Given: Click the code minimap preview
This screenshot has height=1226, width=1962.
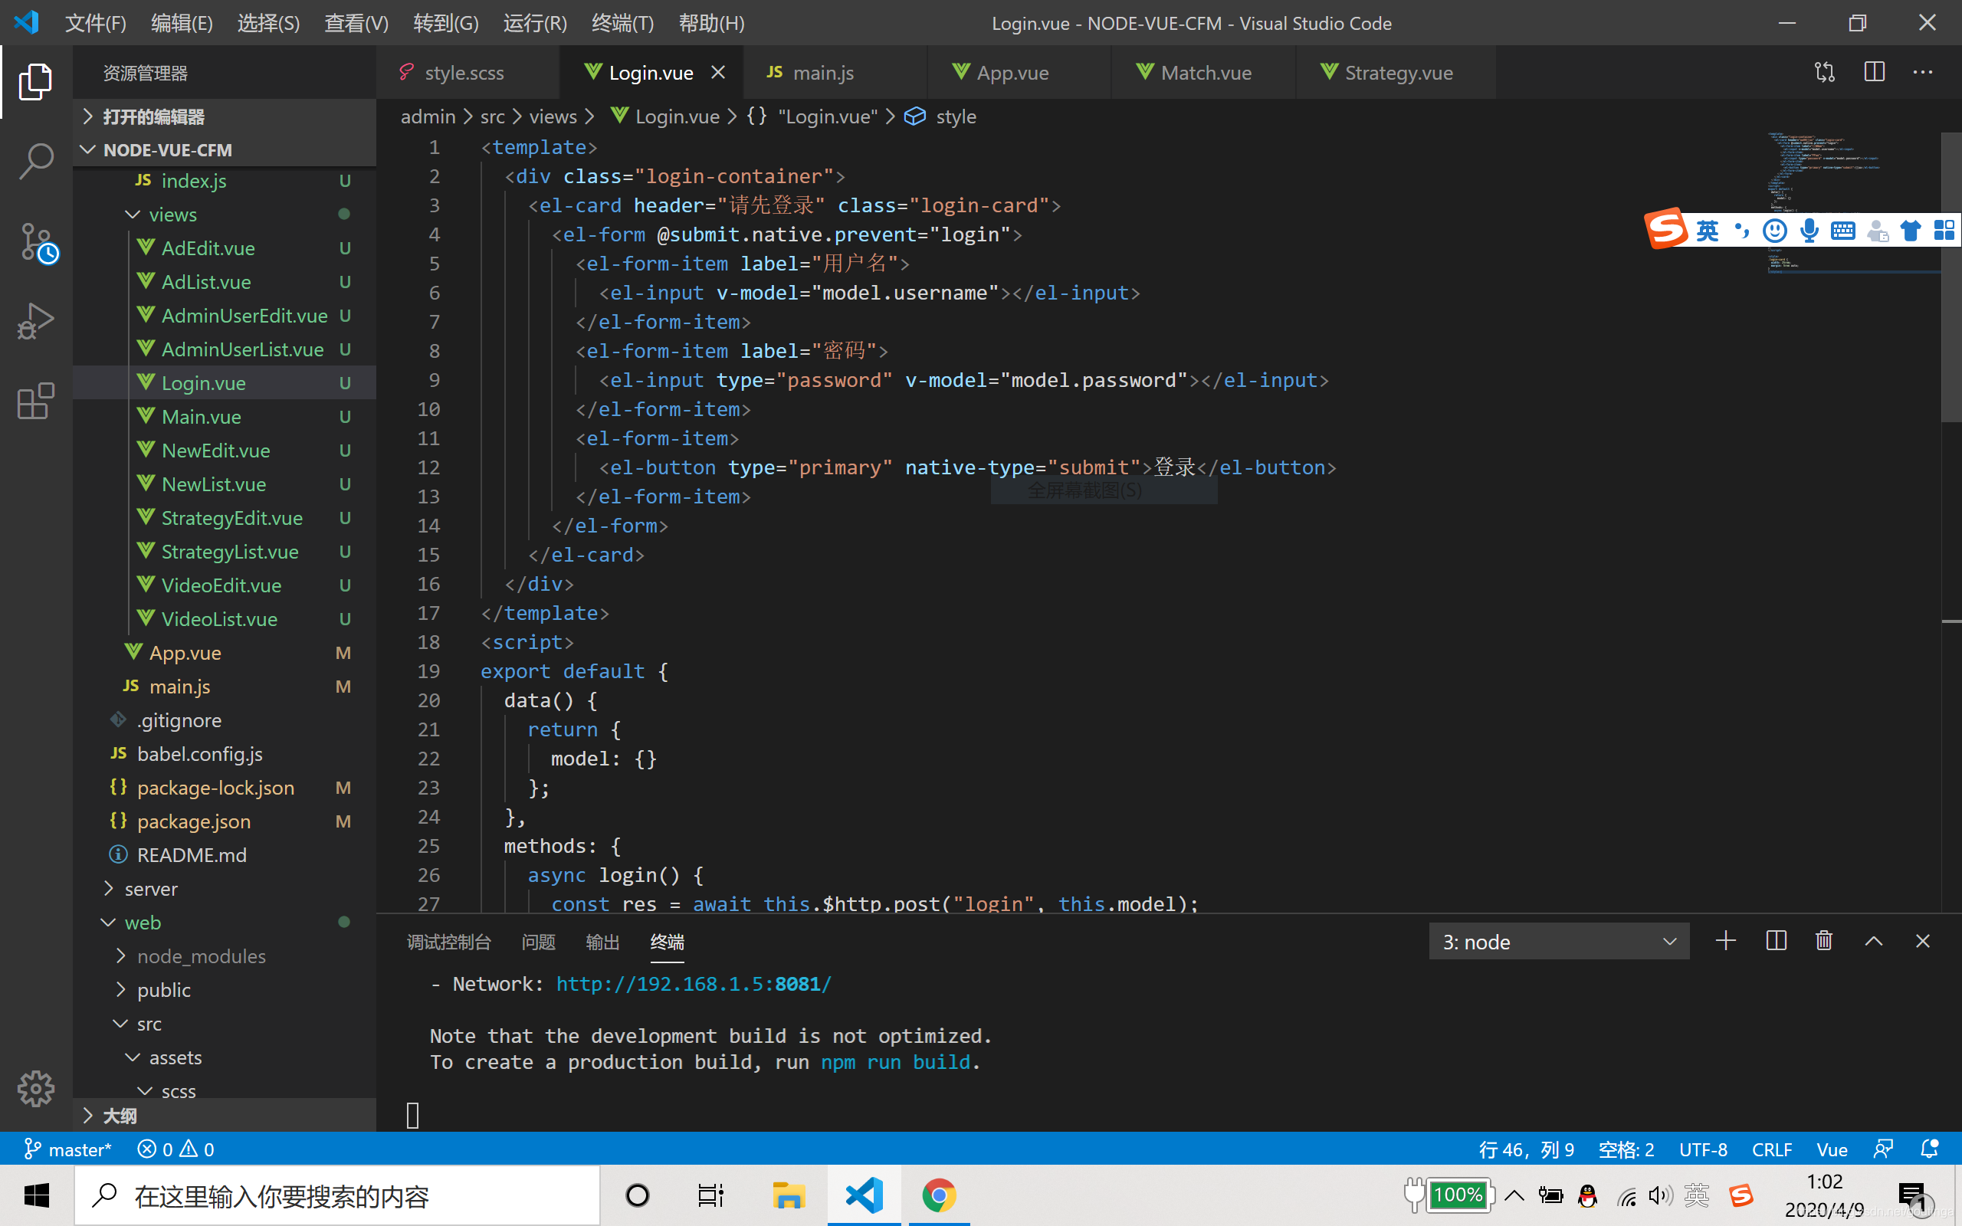Looking at the screenshot, I should [1853, 203].
